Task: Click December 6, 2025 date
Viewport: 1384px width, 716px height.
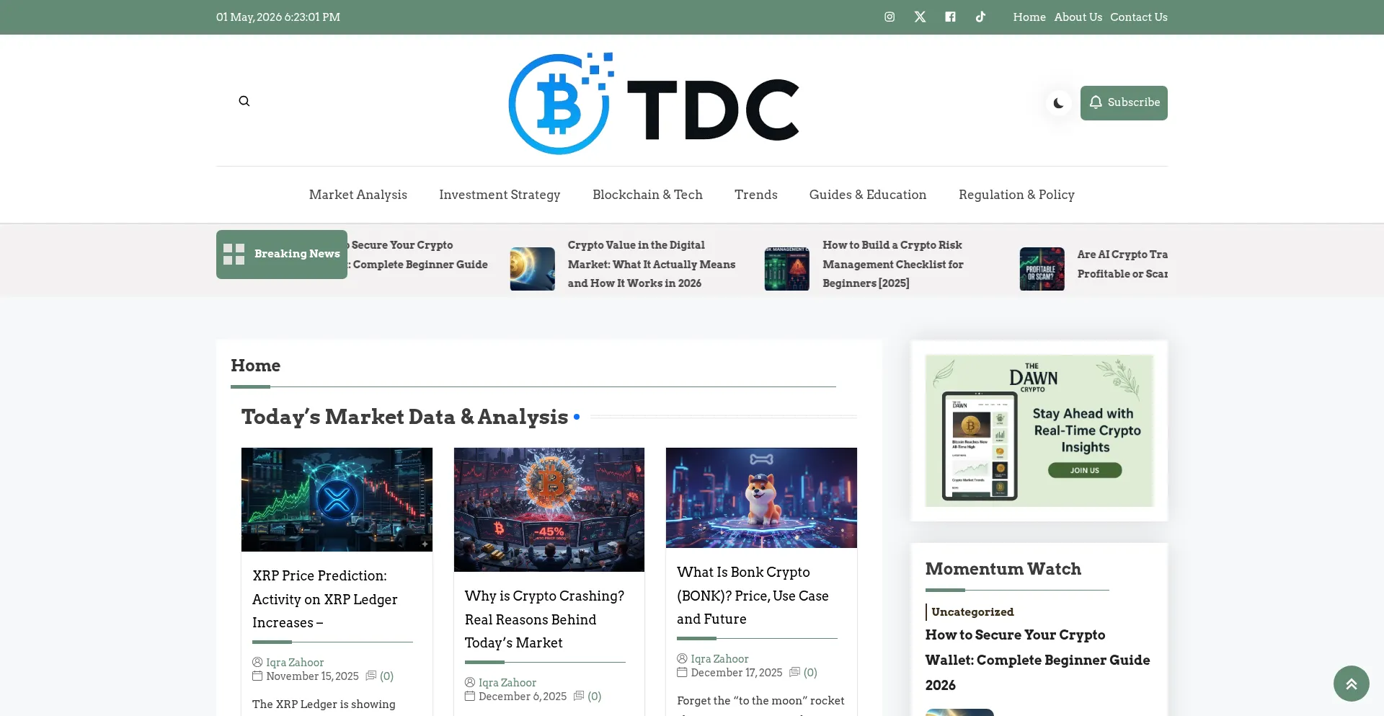Action: pyautogui.click(x=523, y=697)
